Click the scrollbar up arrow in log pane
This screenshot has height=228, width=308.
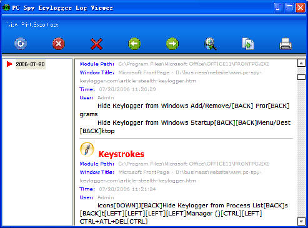tap(301, 62)
